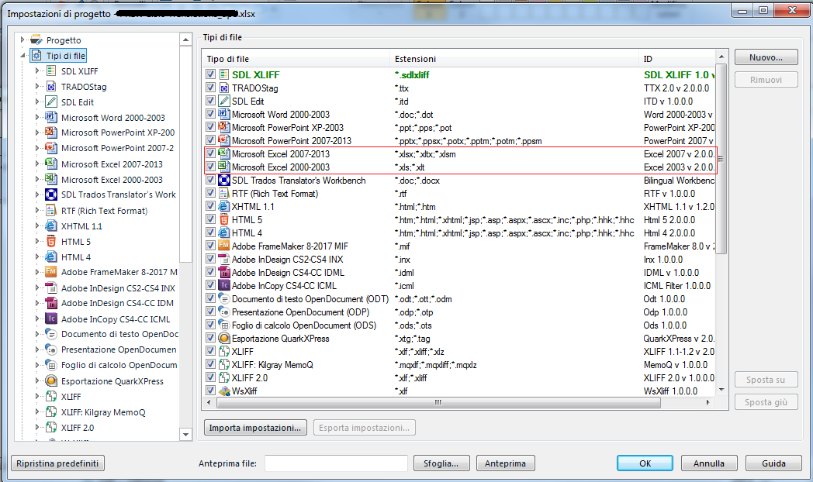Expand the RTF (Rich Text Format) tree node
Screen dimensions: 813x482
(x=36, y=210)
